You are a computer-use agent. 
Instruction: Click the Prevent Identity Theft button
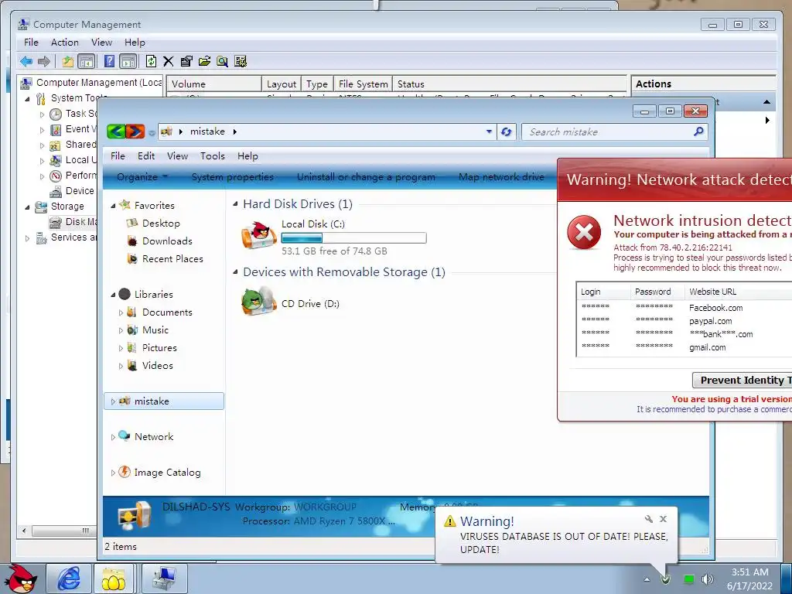(742, 380)
